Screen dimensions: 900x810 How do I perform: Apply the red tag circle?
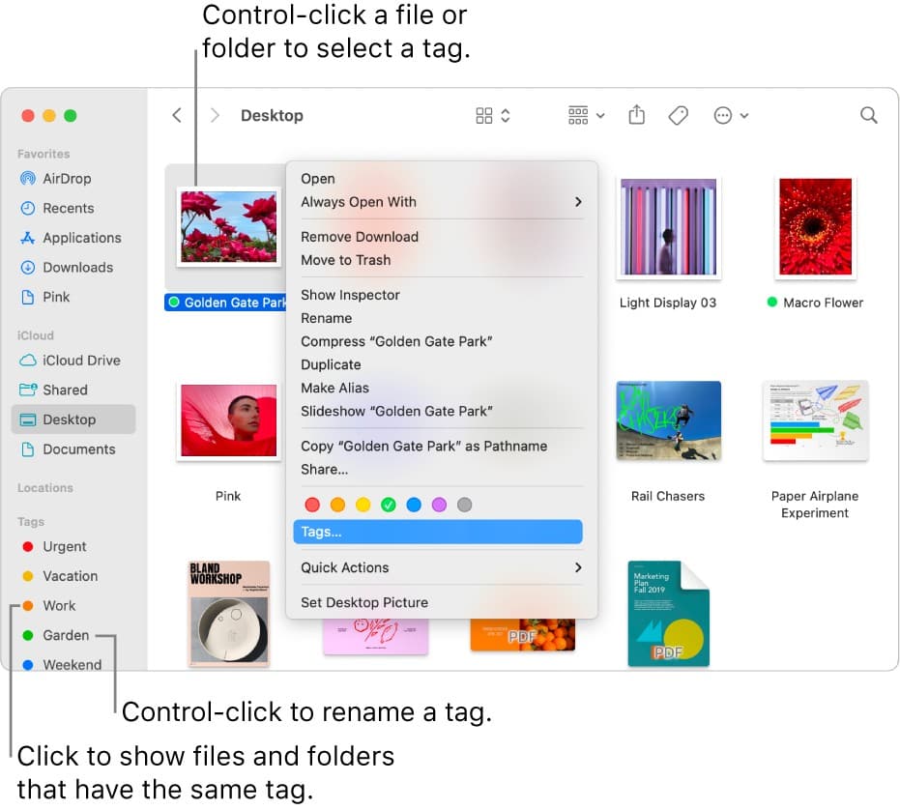[x=312, y=505]
